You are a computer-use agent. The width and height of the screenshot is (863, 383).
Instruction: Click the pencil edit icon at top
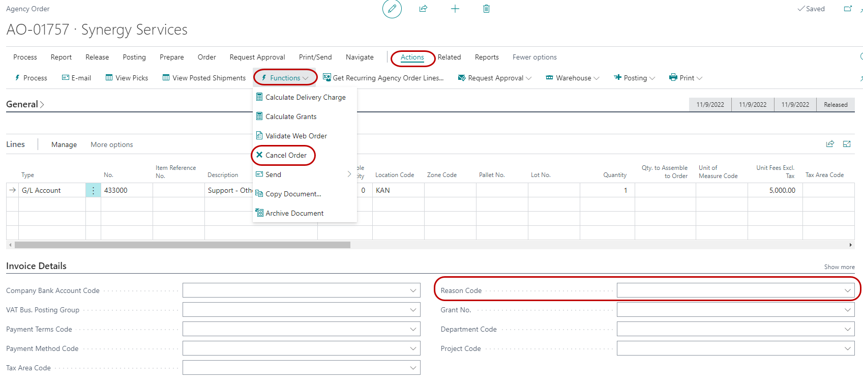point(392,9)
